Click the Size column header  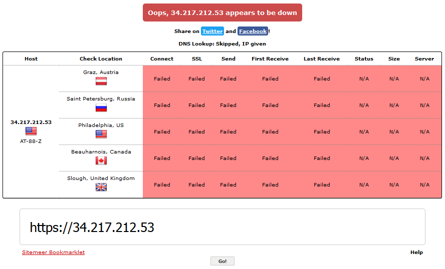tap(394, 58)
